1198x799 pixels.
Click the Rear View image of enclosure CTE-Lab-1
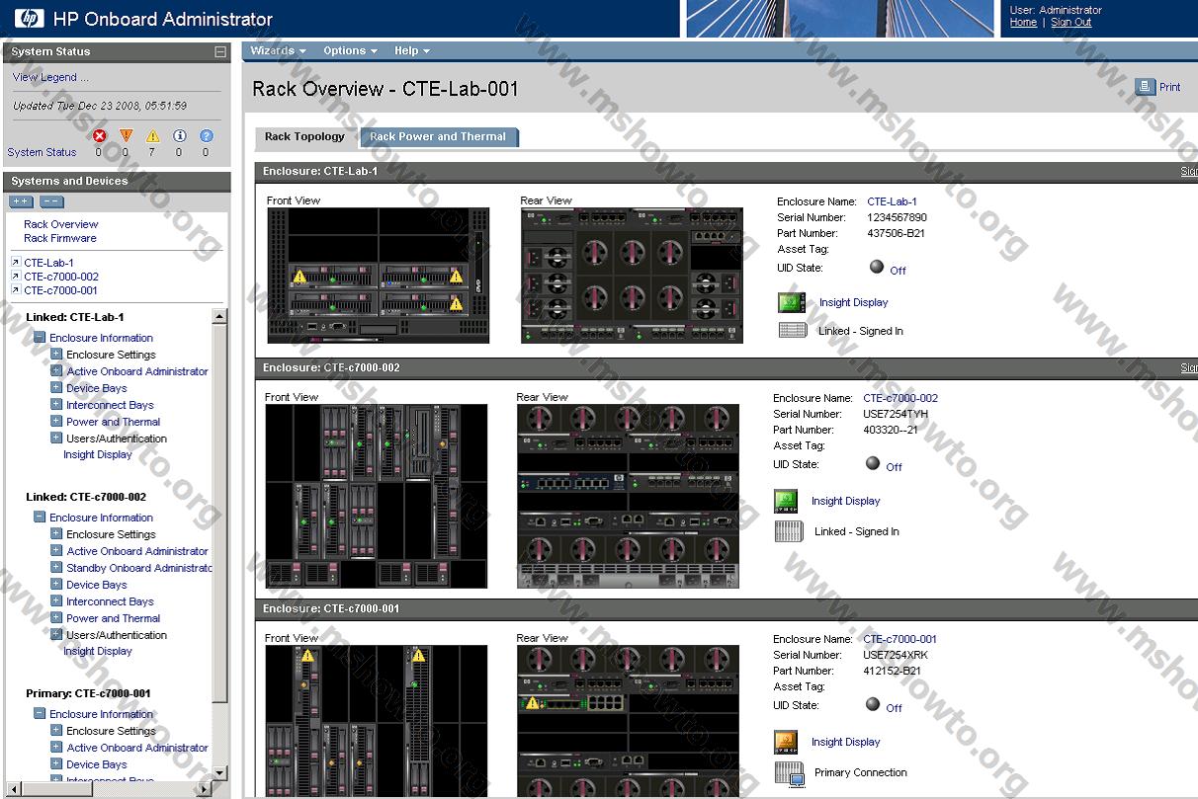pos(633,276)
